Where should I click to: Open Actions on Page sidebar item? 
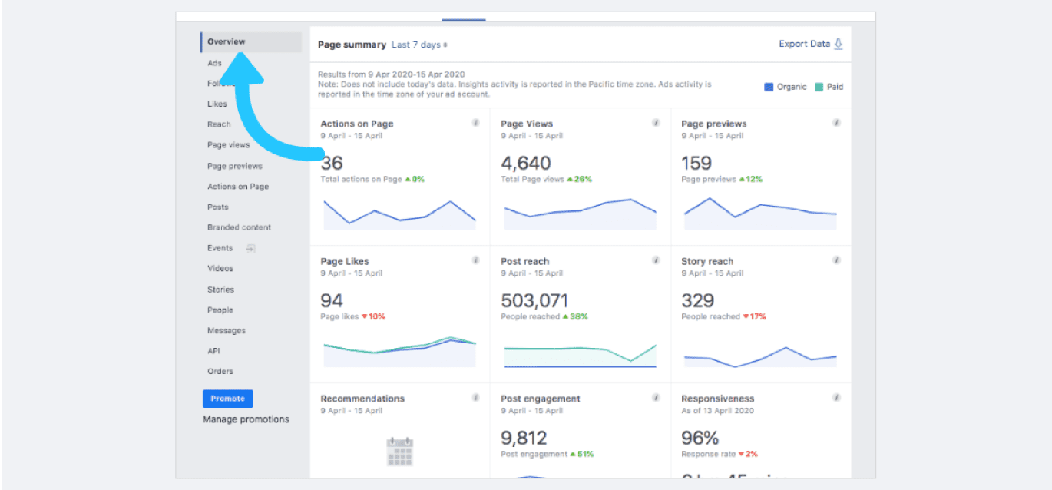click(238, 187)
